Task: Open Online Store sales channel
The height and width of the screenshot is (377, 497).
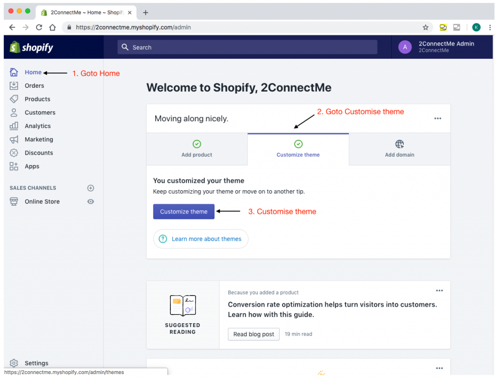Action: click(x=42, y=201)
